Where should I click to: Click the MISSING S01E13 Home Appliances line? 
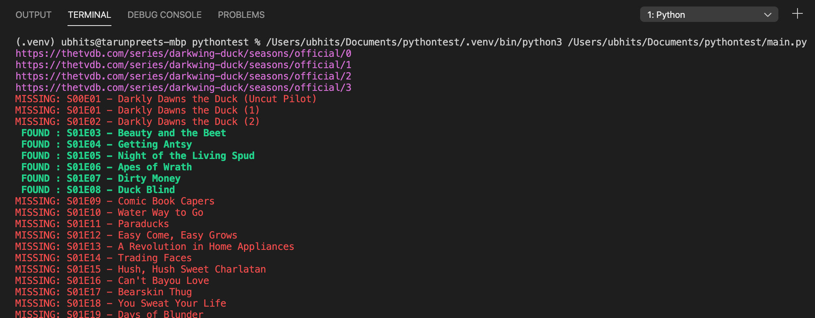(x=155, y=247)
